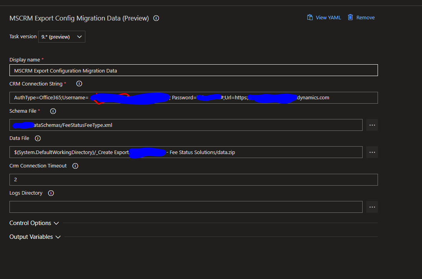422x279 pixels.
Task: Click the info icon beside Data File
Action: (37, 138)
